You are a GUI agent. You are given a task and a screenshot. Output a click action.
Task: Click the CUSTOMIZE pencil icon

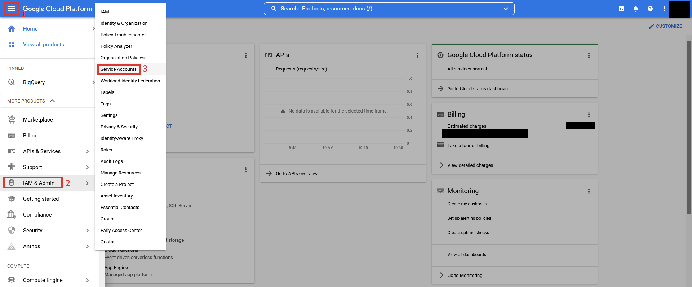(652, 26)
